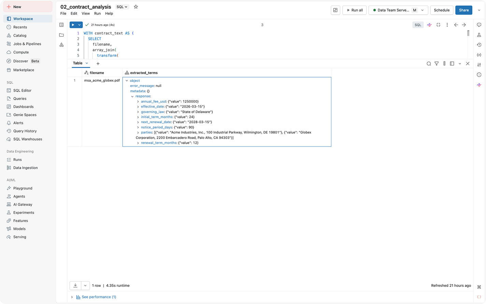Click the Share button
Image resolution: width=486 pixels, height=304 pixels.
[464, 10]
